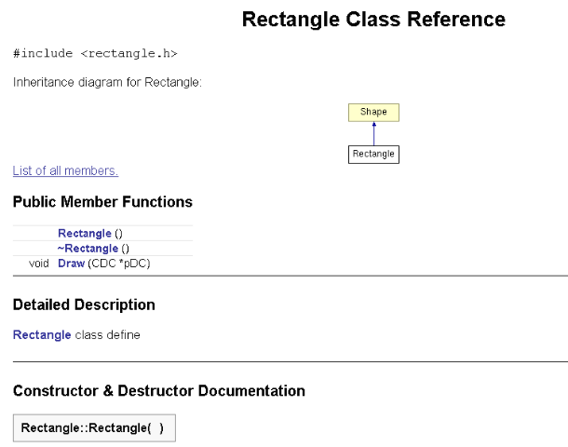
Task: Click Constructor & Destructor Documentation heading
Action: 159,391
